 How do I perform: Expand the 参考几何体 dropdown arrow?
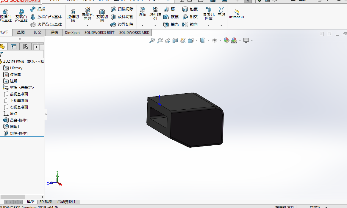209,25
